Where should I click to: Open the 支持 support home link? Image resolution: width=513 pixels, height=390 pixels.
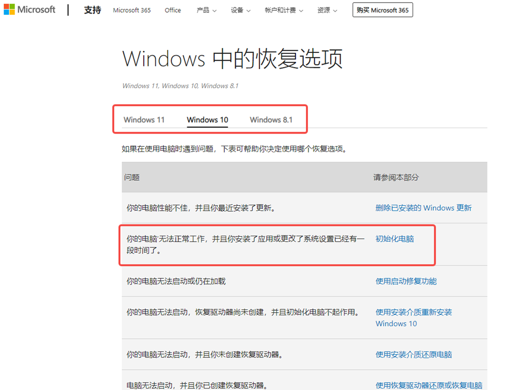tap(92, 10)
